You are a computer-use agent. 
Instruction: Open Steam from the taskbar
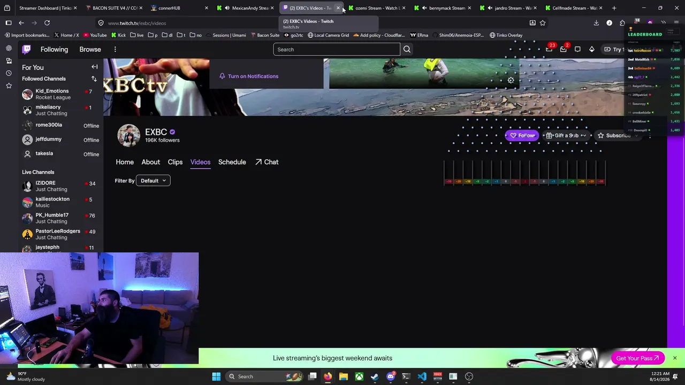tap(375, 376)
